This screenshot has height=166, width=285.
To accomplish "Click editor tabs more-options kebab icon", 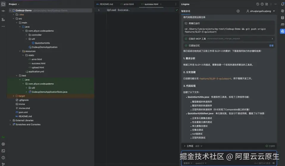I will 176,4.
